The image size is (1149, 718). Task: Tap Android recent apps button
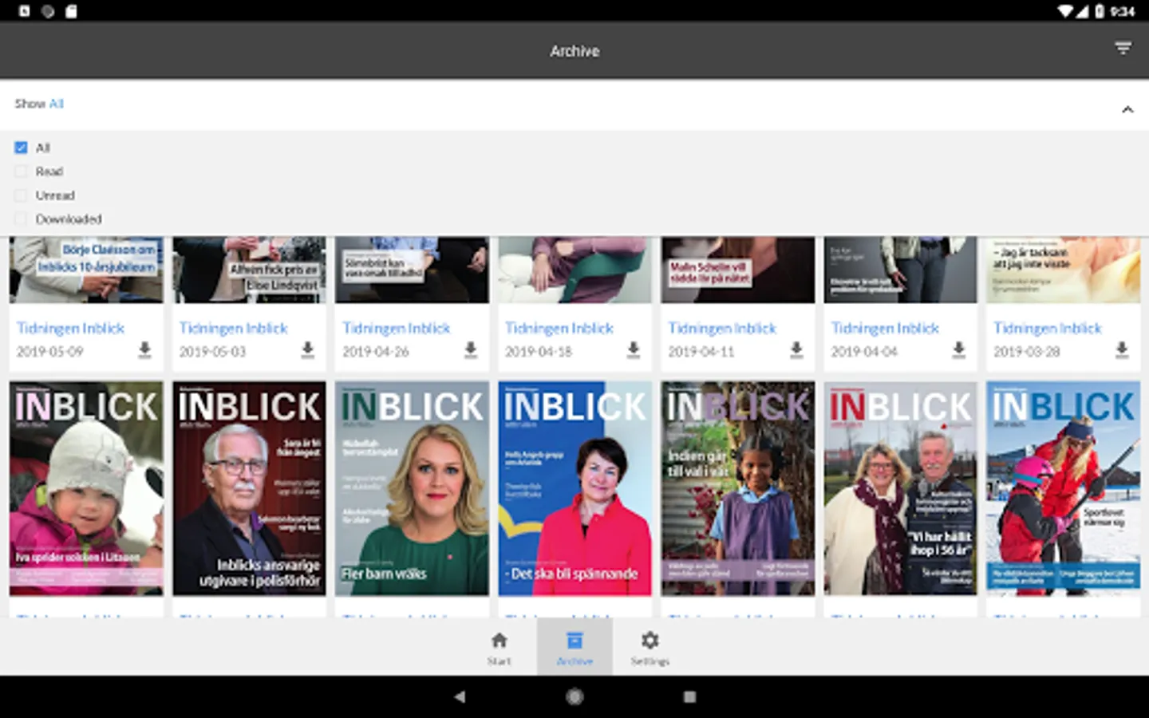point(689,696)
